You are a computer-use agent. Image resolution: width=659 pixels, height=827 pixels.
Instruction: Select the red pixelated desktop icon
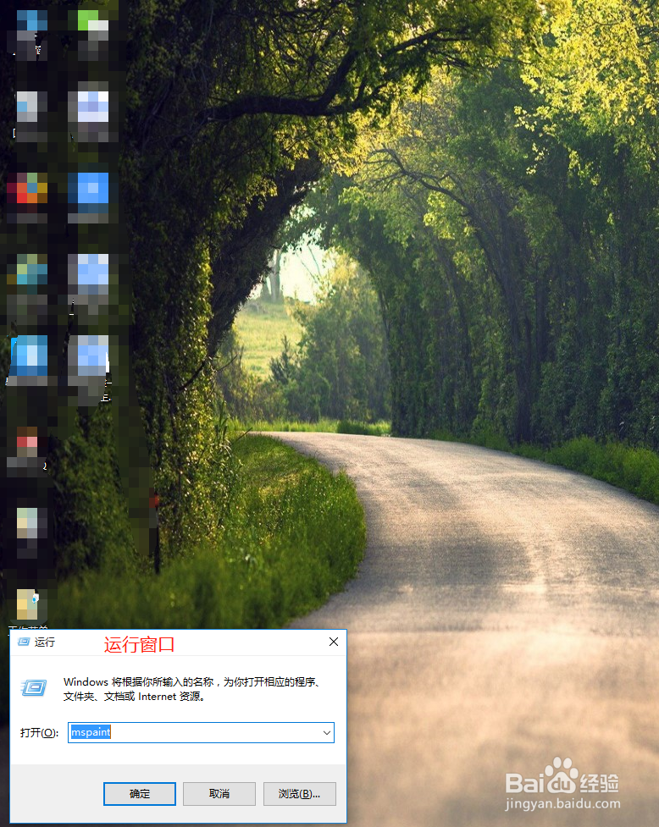(x=27, y=443)
